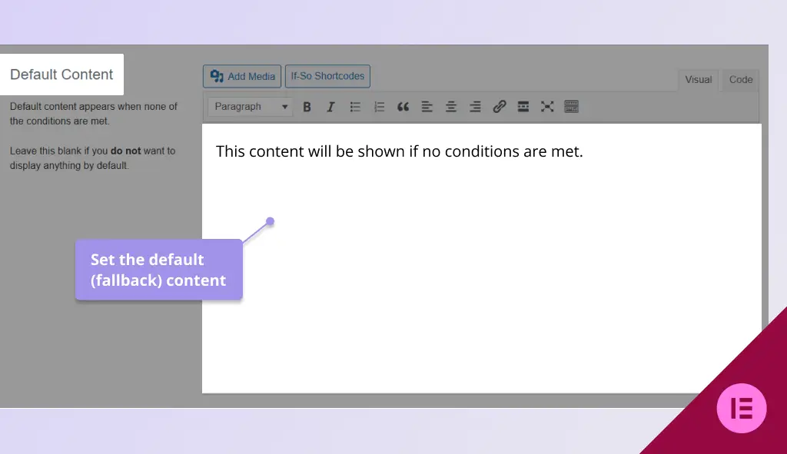This screenshot has height=454, width=787.
Task: Click the Add Media button
Action: [241, 76]
